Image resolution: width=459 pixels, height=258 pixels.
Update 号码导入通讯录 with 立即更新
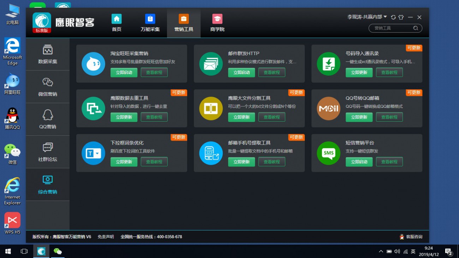click(359, 72)
